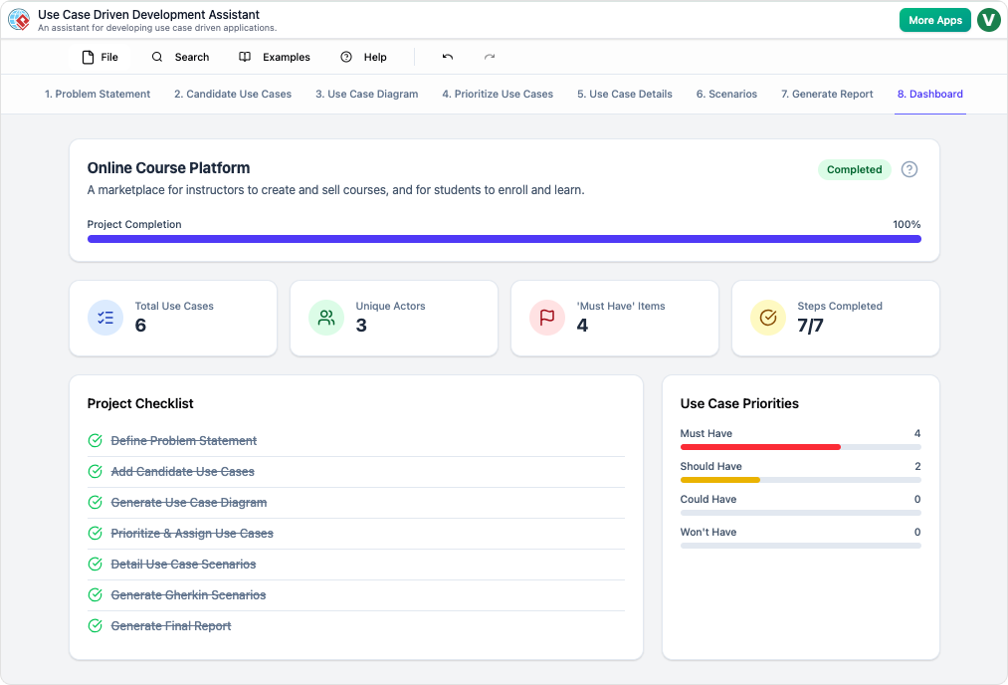
Task: Click the Total Use Cases checklist icon
Action: (105, 318)
